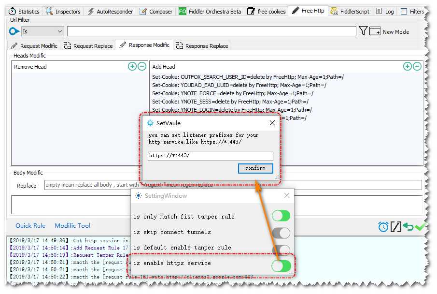The image size is (437, 294).
Task: Switch to Request Replace tab
Action: (x=88, y=46)
